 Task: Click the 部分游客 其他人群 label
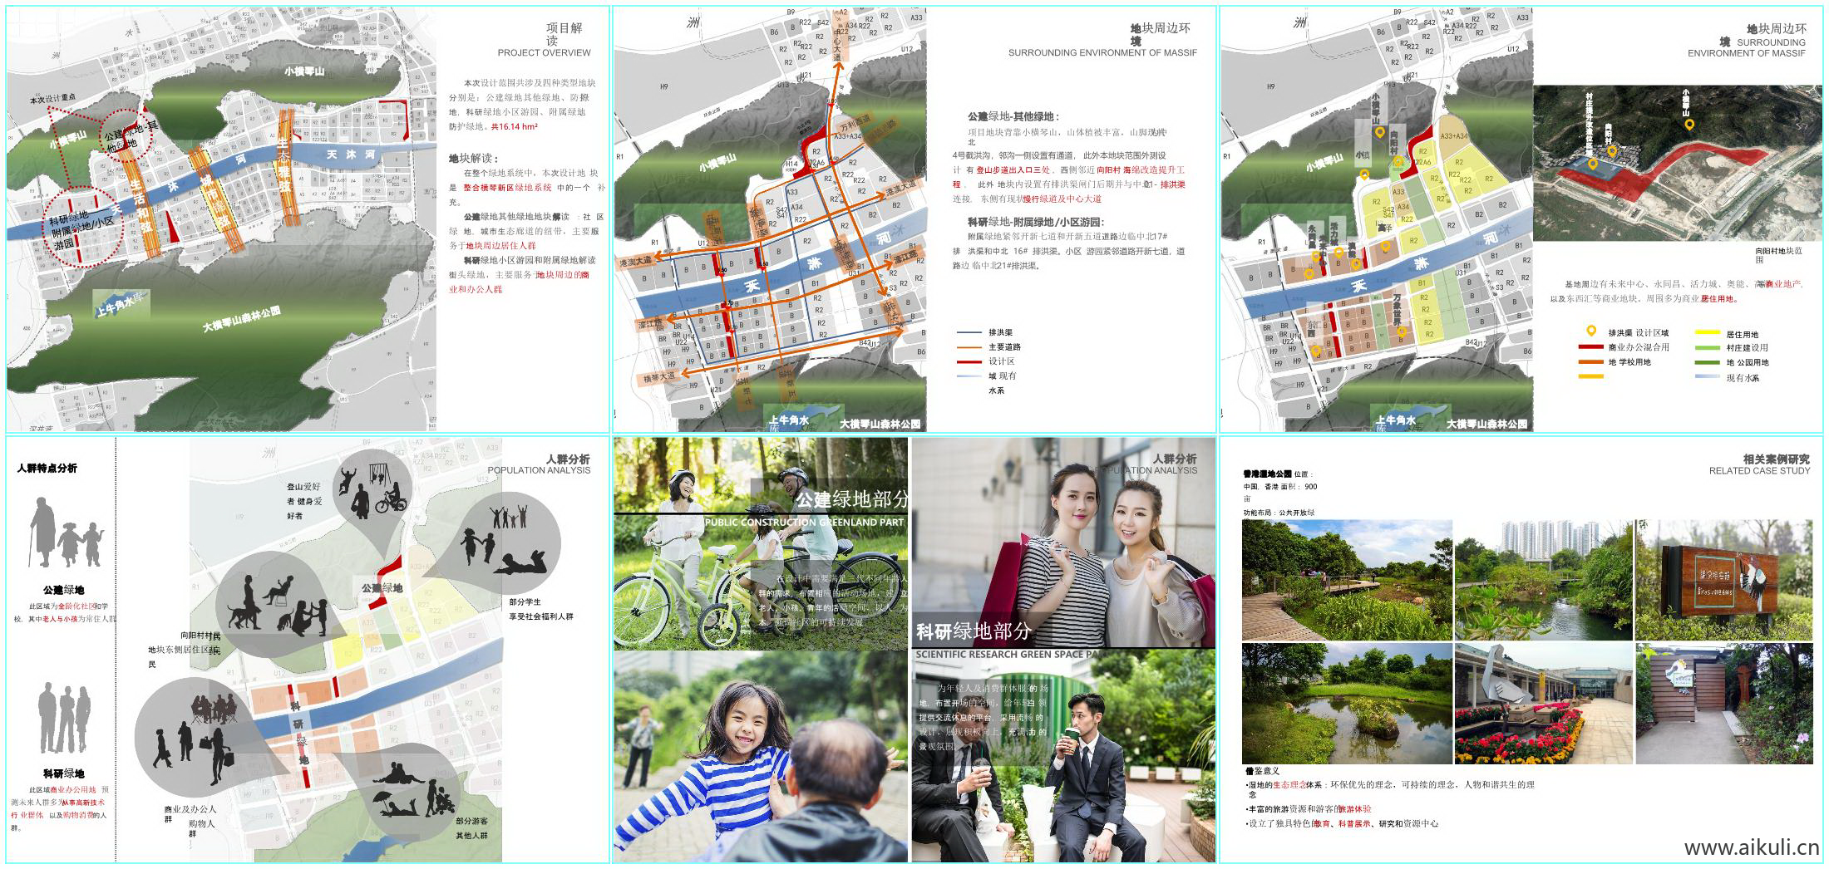coord(471,827)
